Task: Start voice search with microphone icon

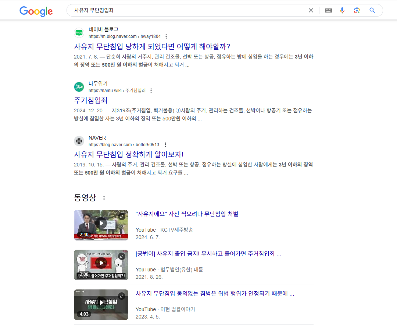Action: (342, 10)
